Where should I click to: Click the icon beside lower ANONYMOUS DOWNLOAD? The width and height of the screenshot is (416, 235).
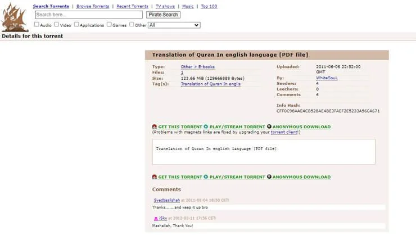269,177
